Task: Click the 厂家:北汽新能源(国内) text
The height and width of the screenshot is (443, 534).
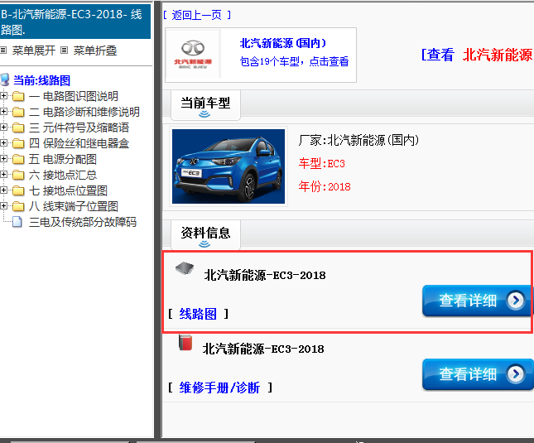Action: click(358, 140)
